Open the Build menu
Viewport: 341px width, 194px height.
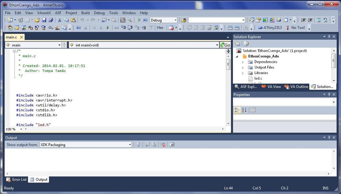[85, 13]
